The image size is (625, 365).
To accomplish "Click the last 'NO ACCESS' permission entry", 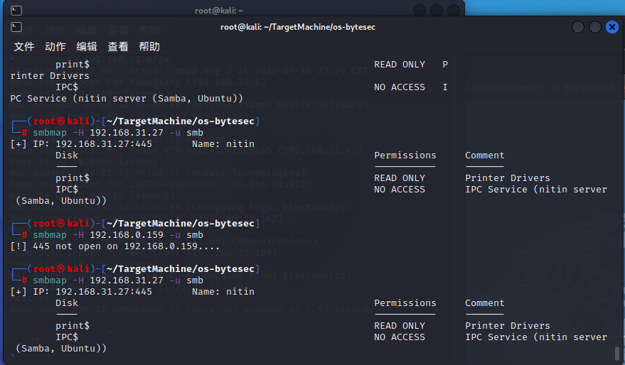I will [400, 337].
